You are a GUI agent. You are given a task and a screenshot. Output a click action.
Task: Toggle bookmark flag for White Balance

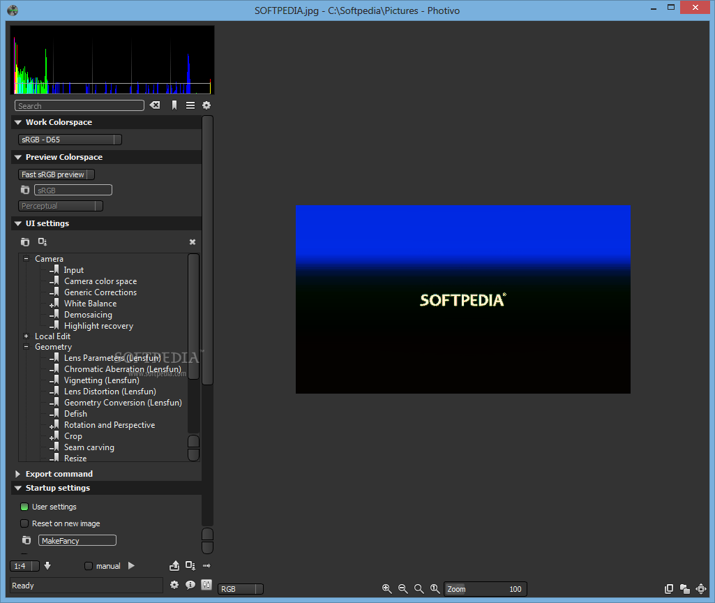point(56,304)
